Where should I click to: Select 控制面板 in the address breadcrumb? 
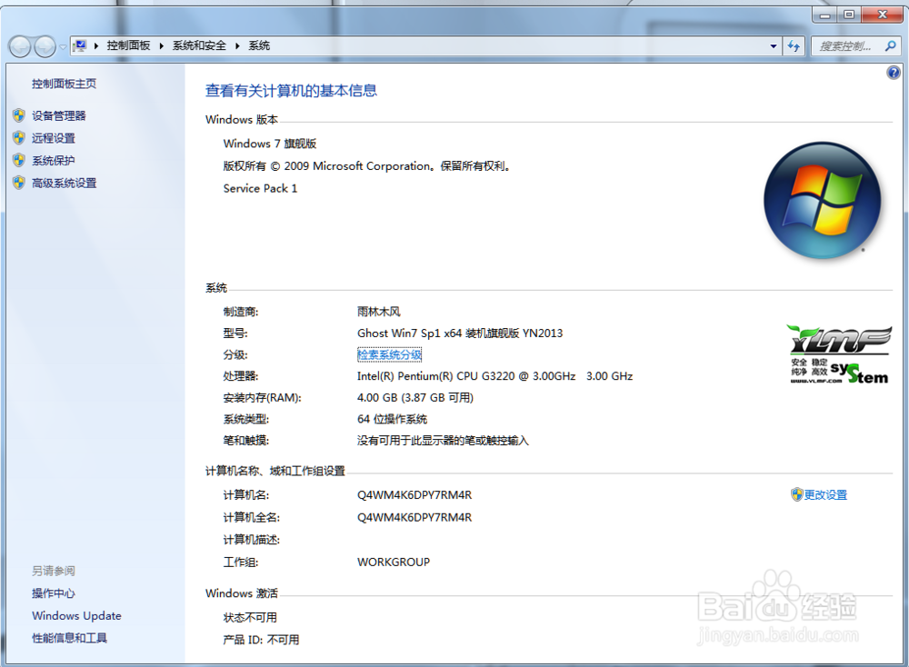[x=129, y=45]
